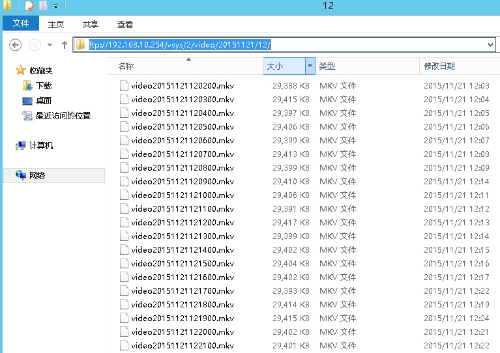Select 收藏夹 in the navigation pane
500x353 pixels.
click(x=41, y=70)
